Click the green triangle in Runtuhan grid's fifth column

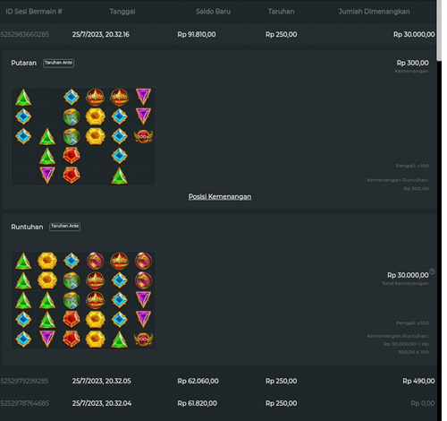click(120, 339)
